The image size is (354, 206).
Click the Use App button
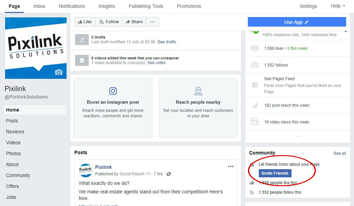pyautogui.click(x=297, y=22)
